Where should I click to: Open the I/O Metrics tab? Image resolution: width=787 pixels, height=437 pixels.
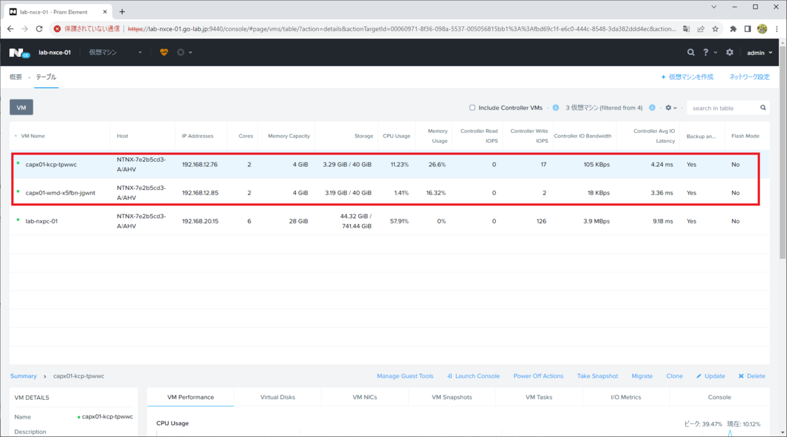click(x=626, y=397)
